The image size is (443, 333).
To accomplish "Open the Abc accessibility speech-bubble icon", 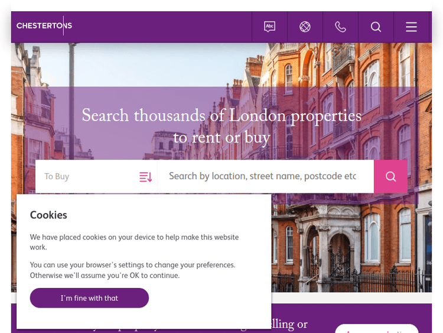I will pos(269,27).
